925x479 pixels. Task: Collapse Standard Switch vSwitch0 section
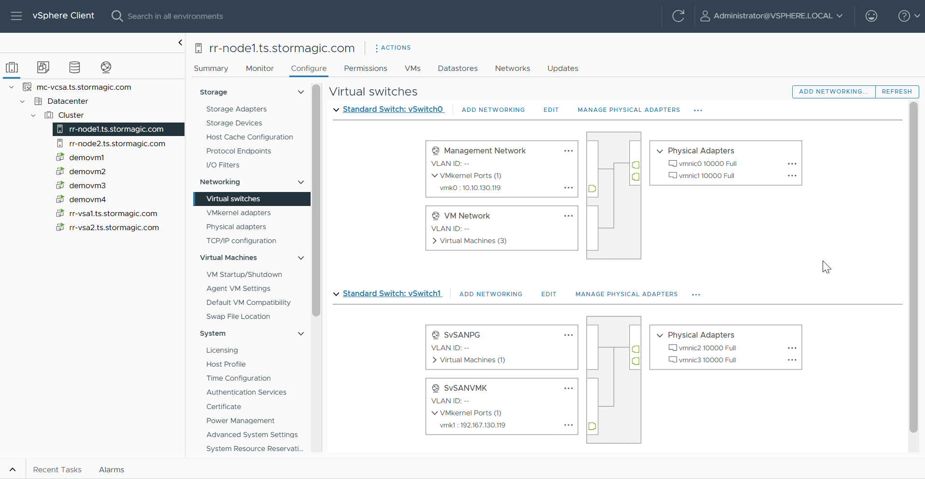[336, 110]
